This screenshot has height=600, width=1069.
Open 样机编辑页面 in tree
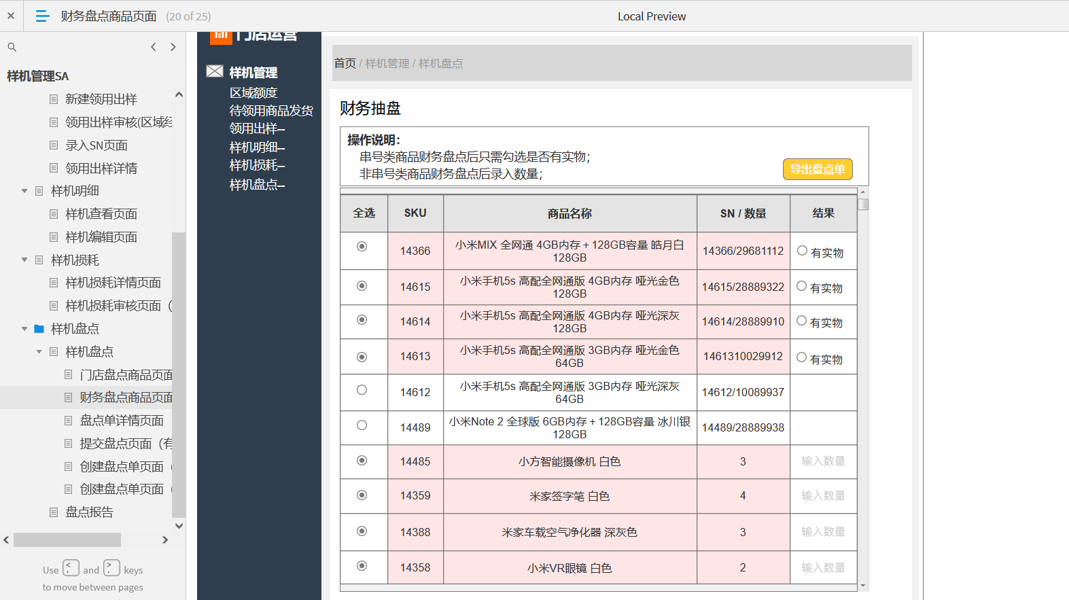tap(101, 237)
